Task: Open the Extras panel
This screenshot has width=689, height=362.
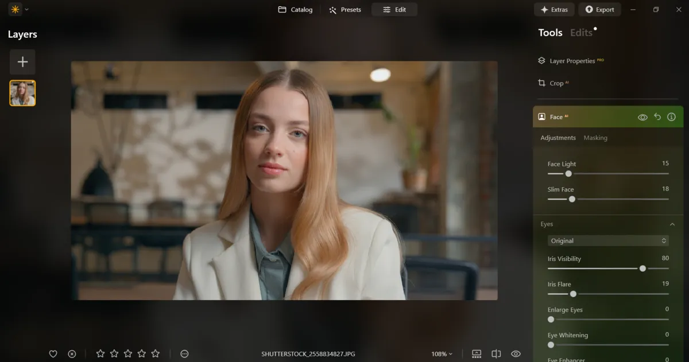Action: [554, 9]
